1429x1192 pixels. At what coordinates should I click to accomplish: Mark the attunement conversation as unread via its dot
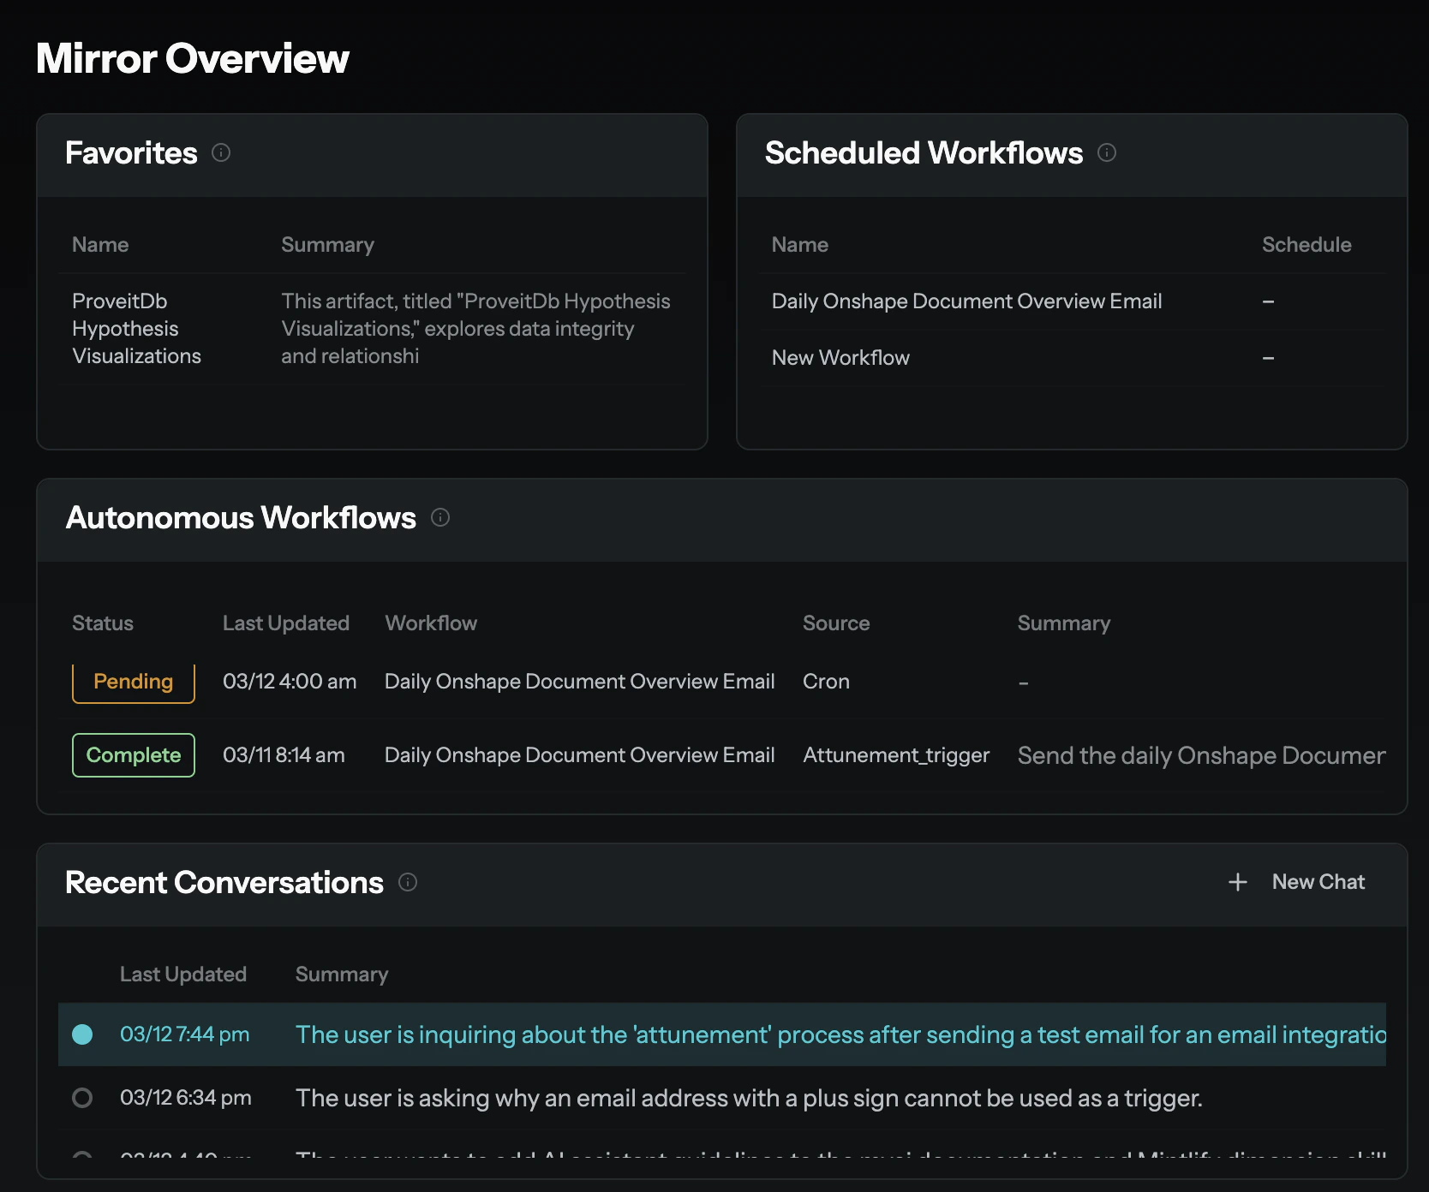(x=82, y=1034)
